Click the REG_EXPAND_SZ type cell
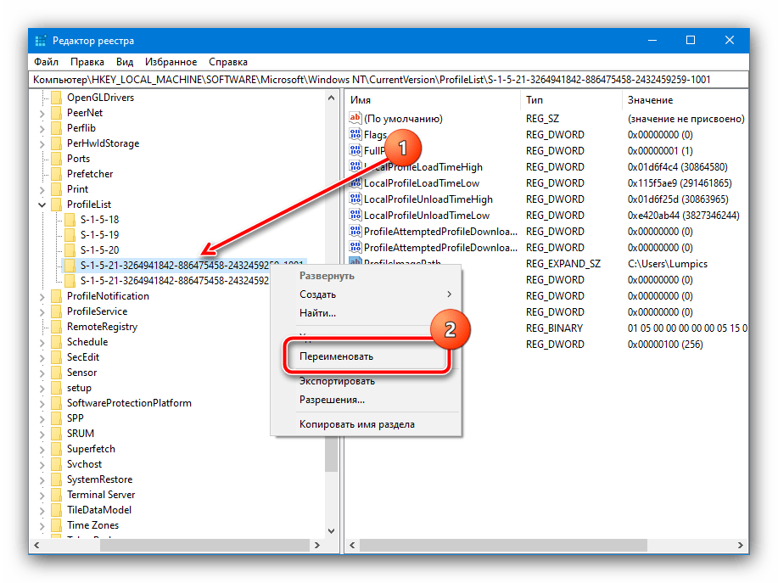The image size is (778, 583). (563, 264)
